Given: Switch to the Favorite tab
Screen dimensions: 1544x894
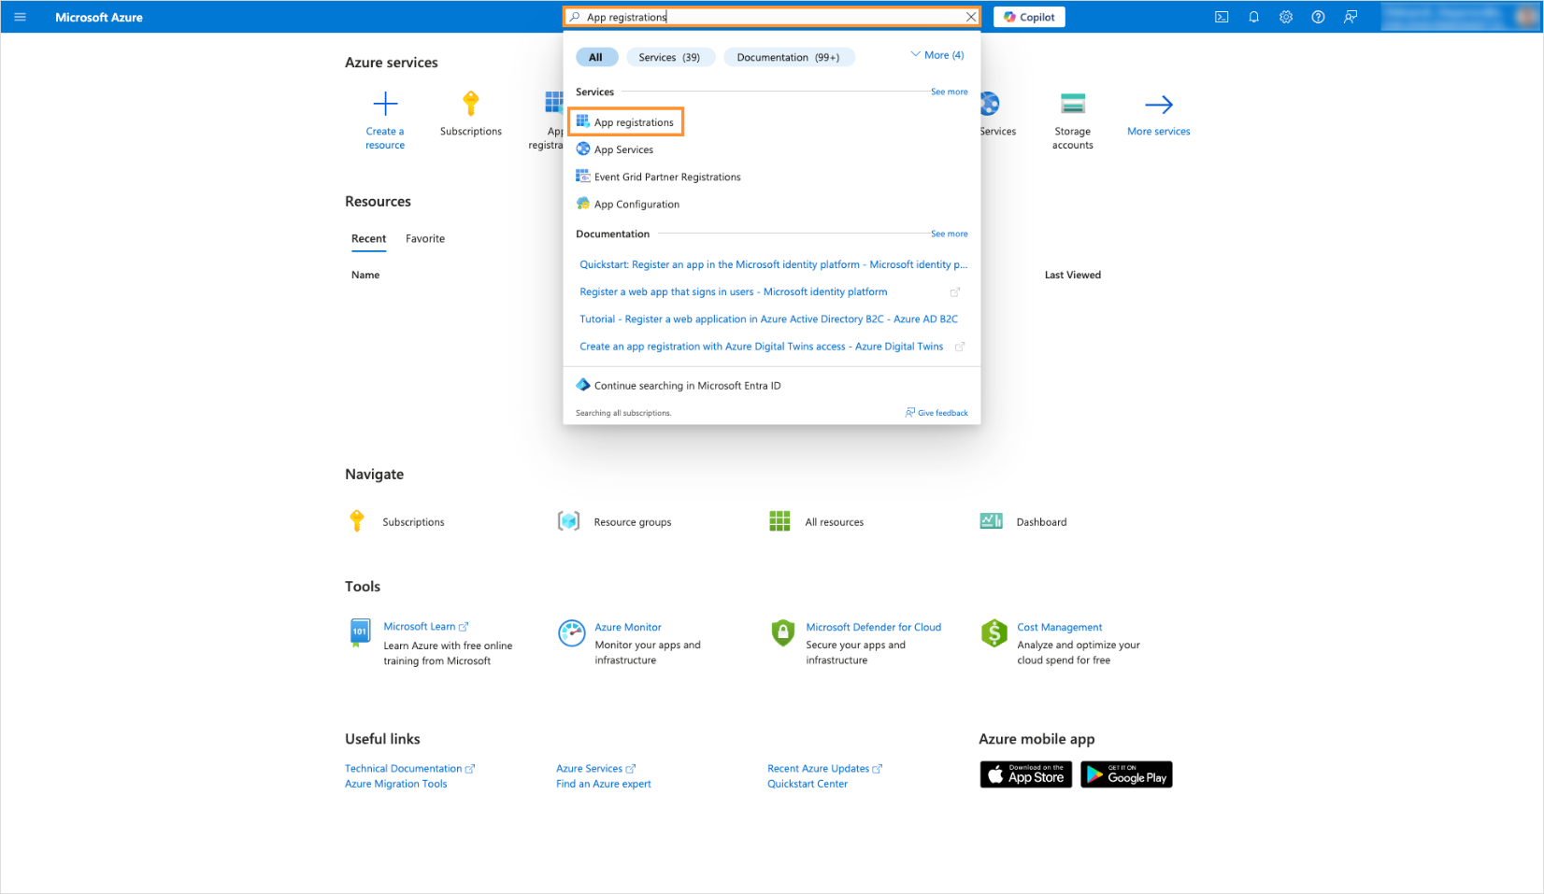Looking at the screenshot, I should (425, 238).
